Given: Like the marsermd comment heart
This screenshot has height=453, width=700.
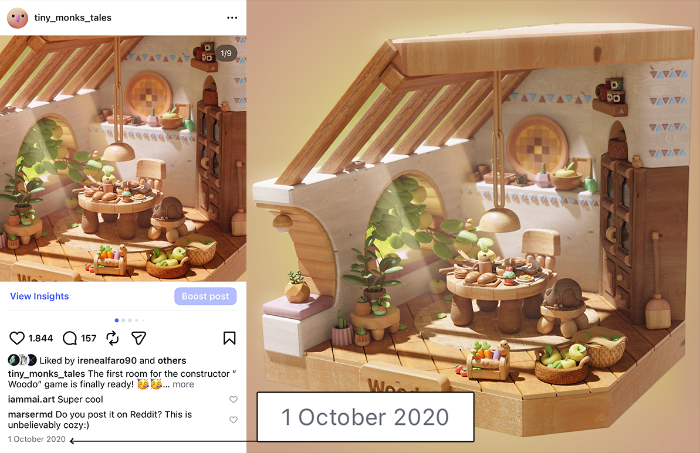Looking at the screenshot, I should coord(234,420).
